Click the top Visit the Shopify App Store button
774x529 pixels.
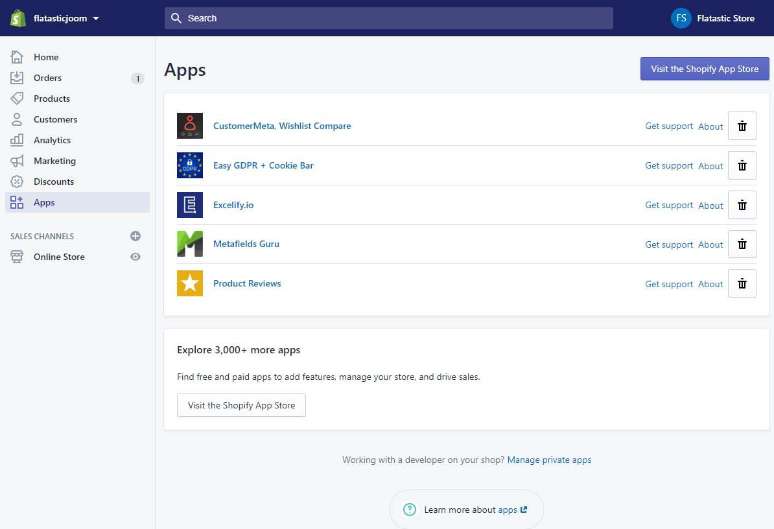[705, 69]
